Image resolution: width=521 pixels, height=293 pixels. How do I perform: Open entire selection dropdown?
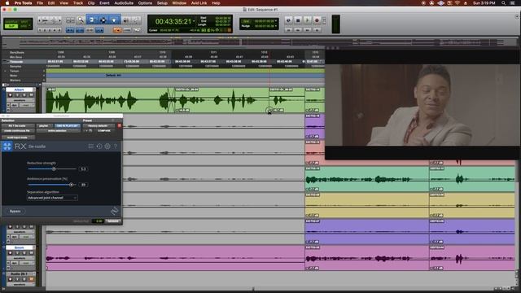point(58,131)
